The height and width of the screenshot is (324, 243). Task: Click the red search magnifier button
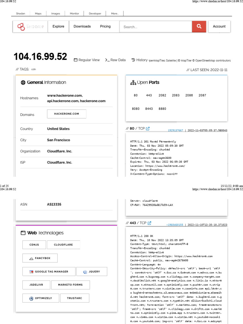point(199,27)
